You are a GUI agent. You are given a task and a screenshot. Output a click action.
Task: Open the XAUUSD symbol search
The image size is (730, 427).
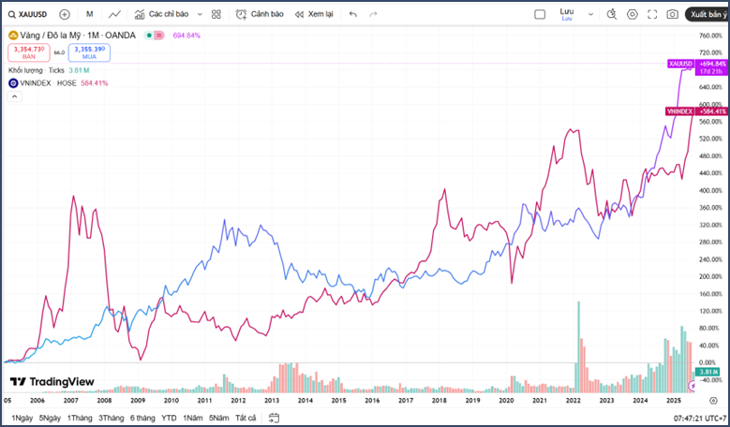tap(28, 14)
